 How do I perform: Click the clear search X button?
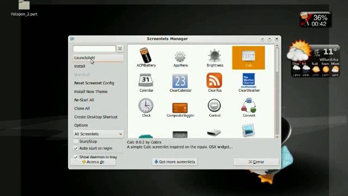(120, 48)
